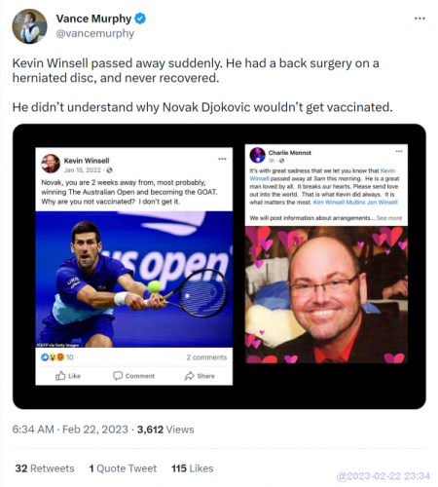Click the Comment speech bubble icon
This screenshot has height=487, width=438.
(x=118, y=376)
